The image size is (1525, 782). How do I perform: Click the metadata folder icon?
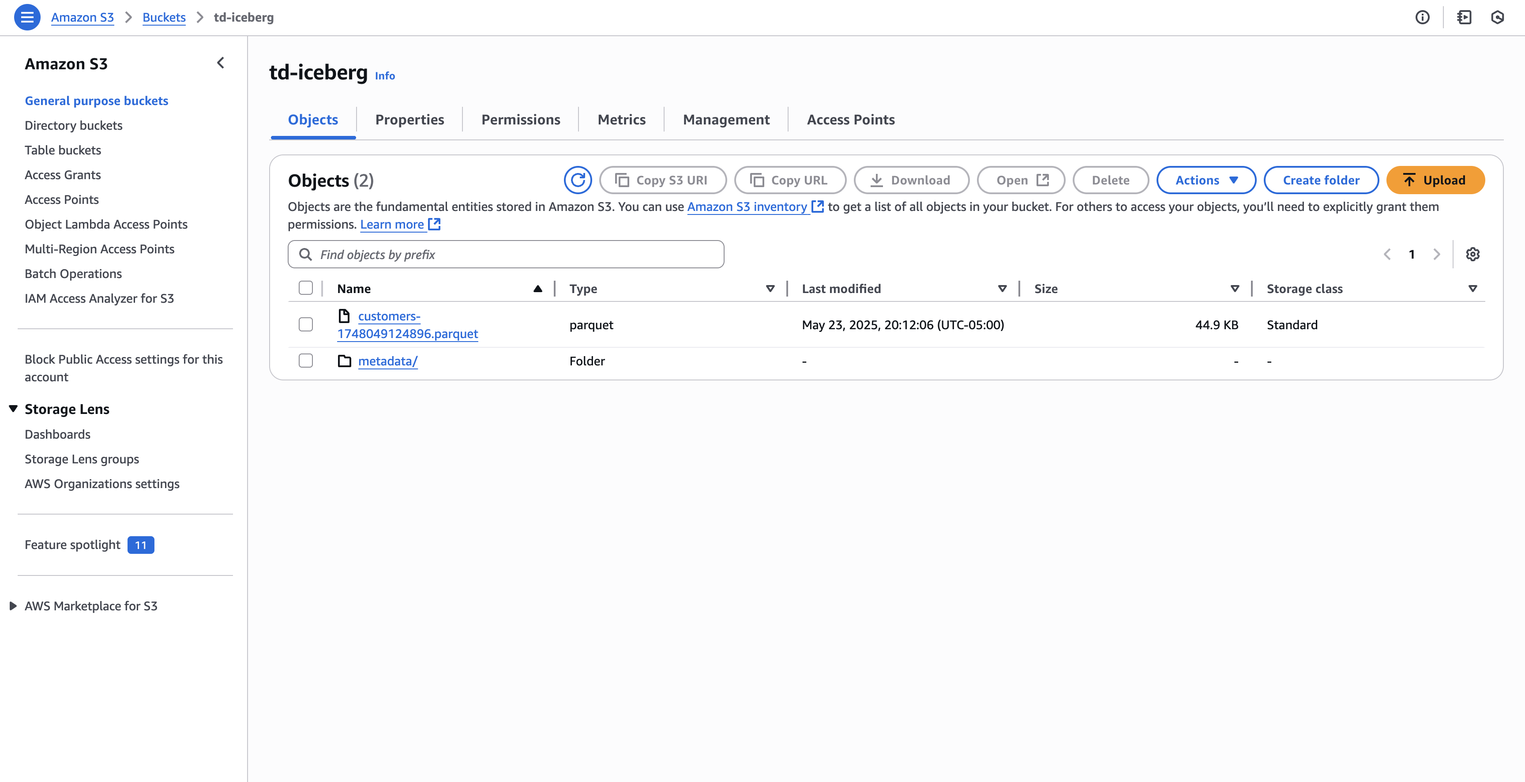pos(345,361)
